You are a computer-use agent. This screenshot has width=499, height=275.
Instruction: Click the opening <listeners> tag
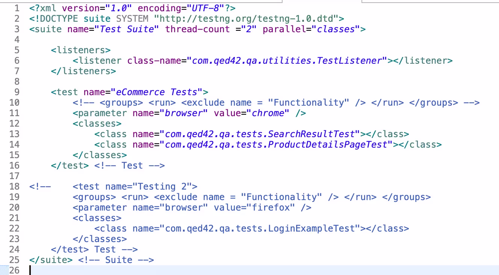click(x=81, y=50)
